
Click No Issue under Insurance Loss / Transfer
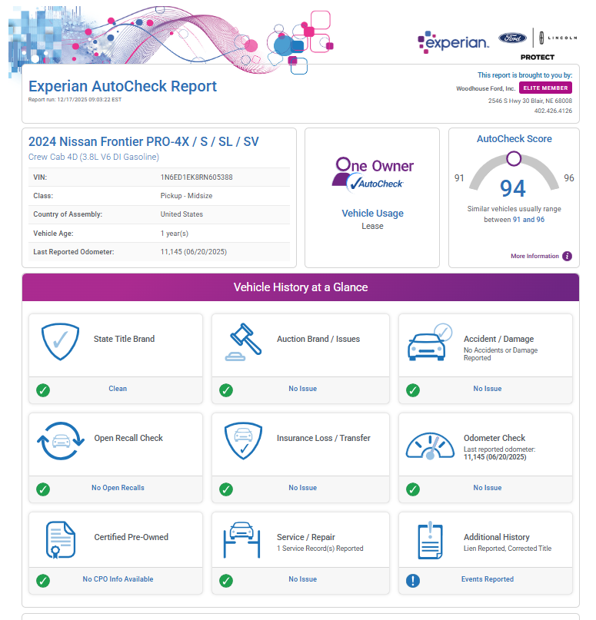point(303,488)
